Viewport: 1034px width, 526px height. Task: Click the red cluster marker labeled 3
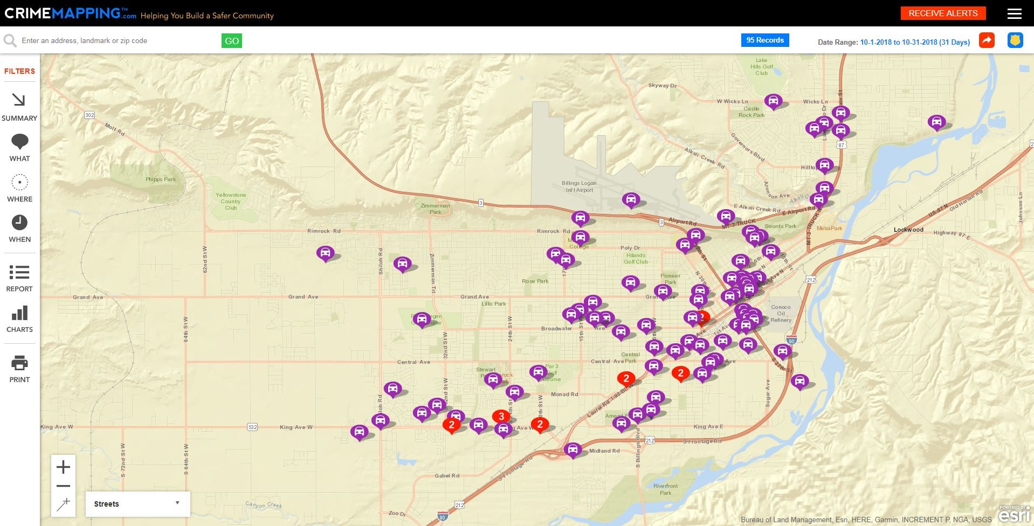click(501, 417)
